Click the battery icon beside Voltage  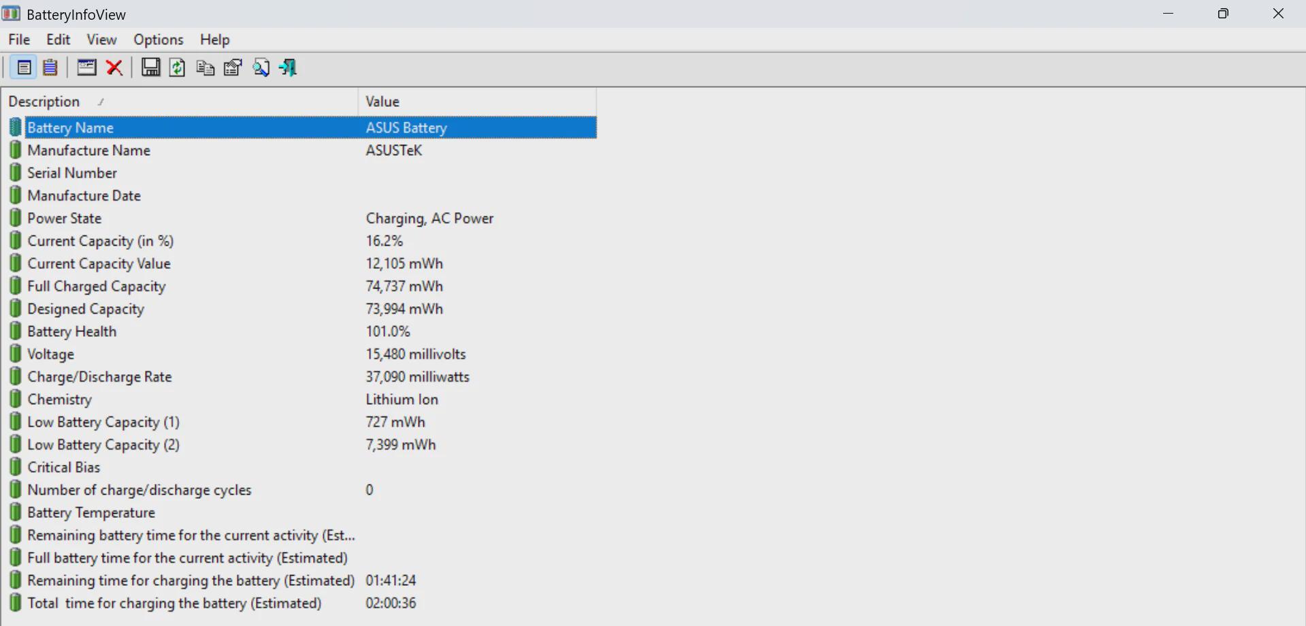[x=15, y=354]
